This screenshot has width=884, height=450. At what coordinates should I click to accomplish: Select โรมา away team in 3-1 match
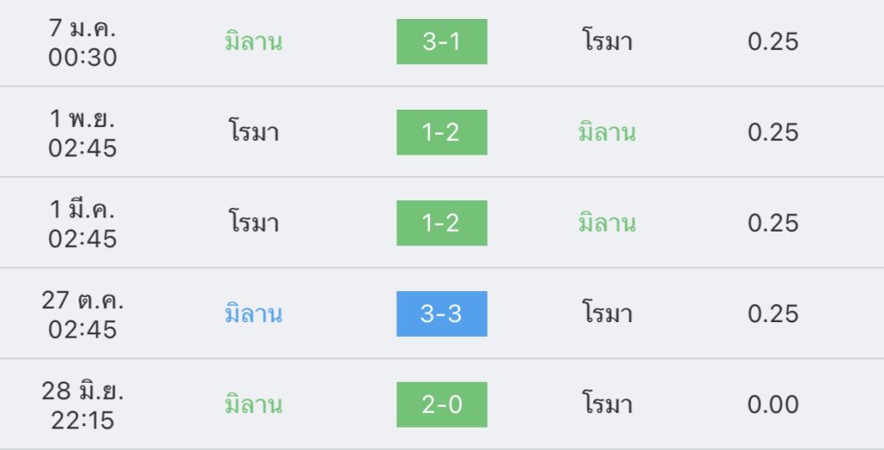(x=607, y=41)
